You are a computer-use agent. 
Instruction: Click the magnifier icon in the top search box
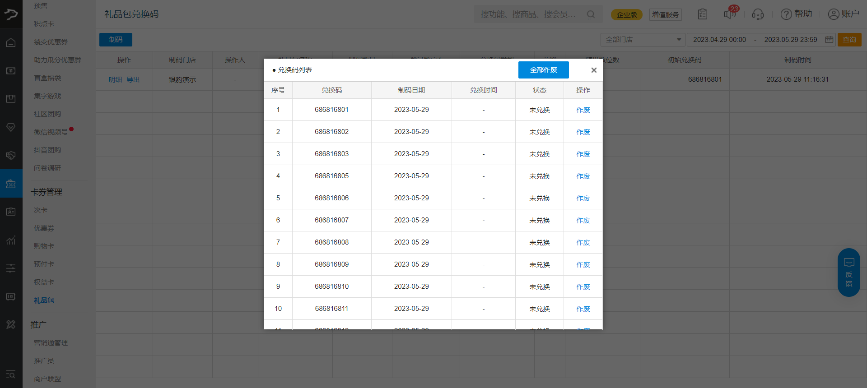[x=591, y=14]
